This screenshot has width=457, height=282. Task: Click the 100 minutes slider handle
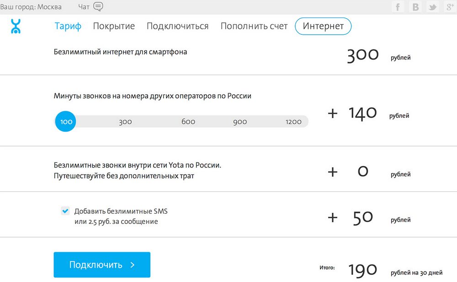(66, 122)
